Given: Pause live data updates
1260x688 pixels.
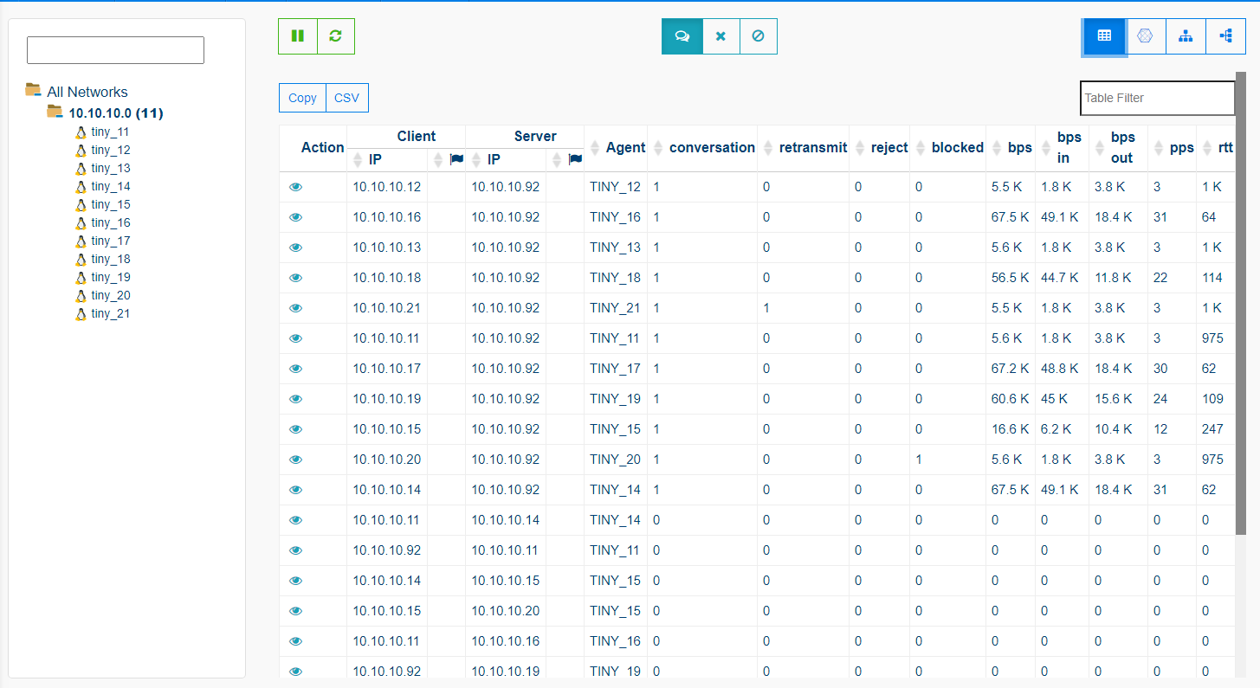Looking at the screenshot, I should point(297,35).
